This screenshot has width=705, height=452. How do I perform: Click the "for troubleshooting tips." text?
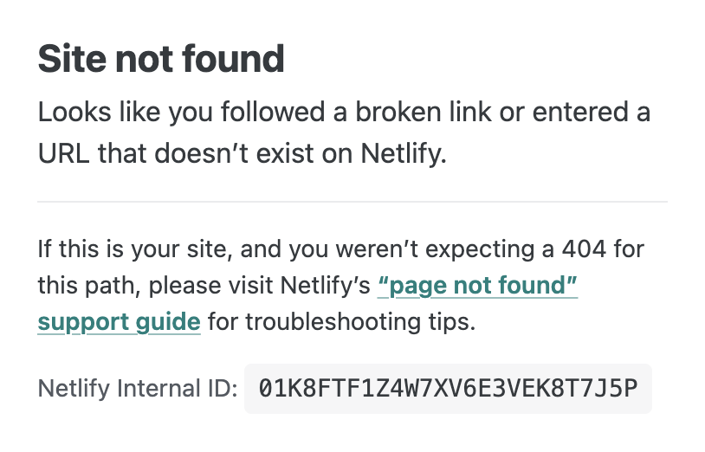[341, 322]
